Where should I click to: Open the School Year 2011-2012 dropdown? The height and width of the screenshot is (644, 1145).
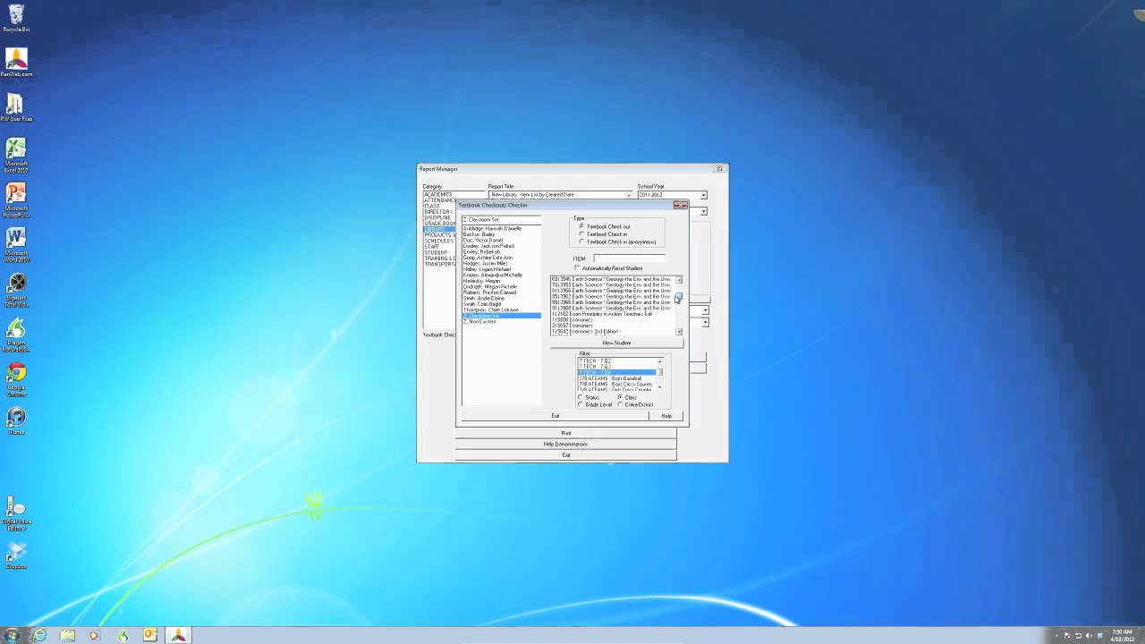point(704,195)
